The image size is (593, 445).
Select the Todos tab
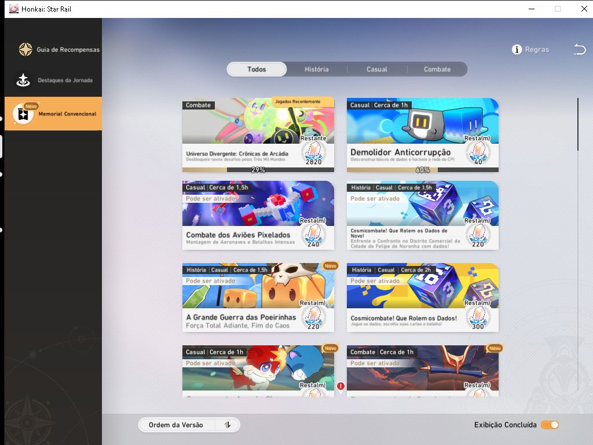click(257, 70)
